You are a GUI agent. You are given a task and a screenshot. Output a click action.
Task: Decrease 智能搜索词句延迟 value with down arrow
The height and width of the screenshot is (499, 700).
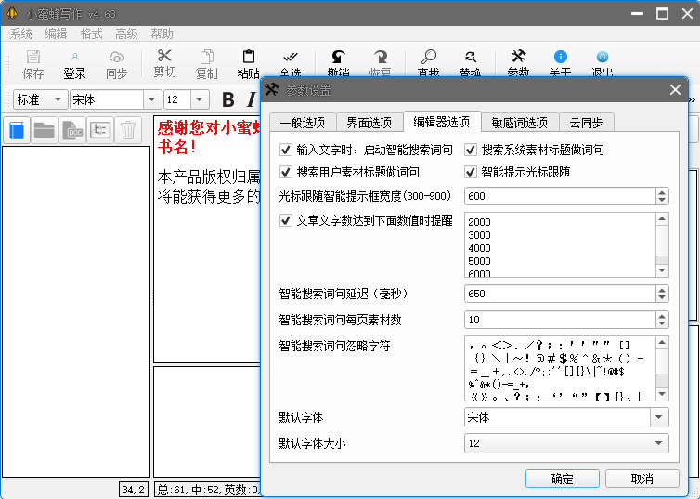[x=662, y=297]
